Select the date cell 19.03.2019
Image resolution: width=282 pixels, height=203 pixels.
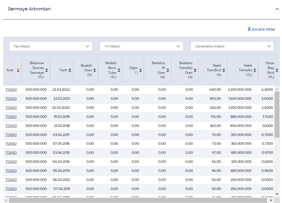click(x=62, y=117)
